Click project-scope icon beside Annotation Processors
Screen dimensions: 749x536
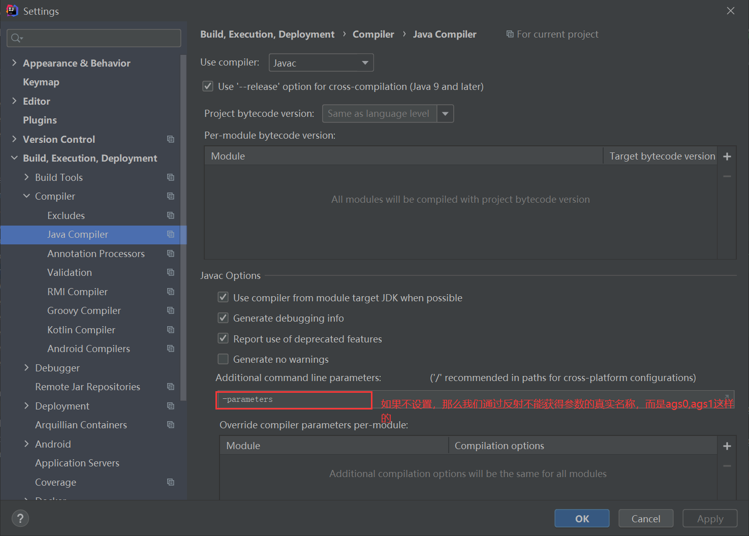pos(171,254)
